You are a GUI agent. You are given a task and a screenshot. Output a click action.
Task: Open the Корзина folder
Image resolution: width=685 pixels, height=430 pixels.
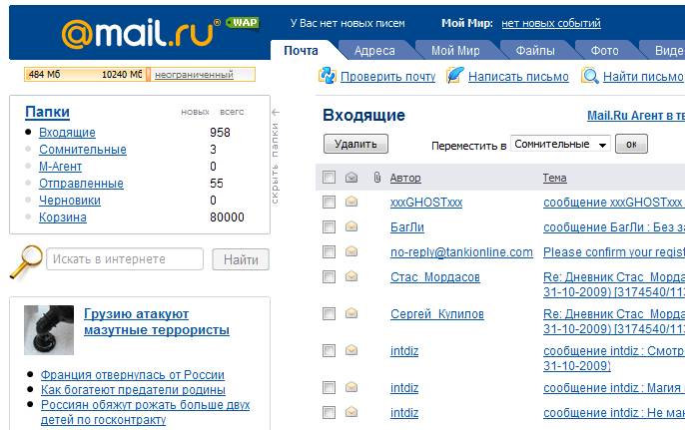63,217
